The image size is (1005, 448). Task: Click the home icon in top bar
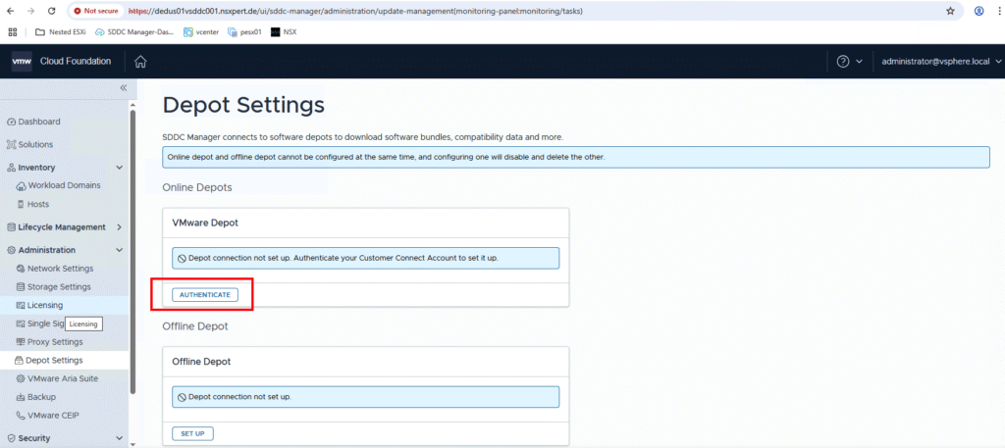tap(140, 62)
